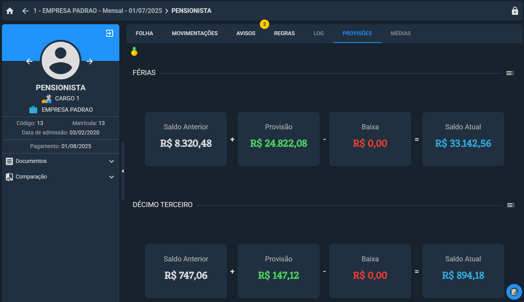Click the exit icon in the employee panel
This screenshot has height=302, width=524.
[110, 33]
